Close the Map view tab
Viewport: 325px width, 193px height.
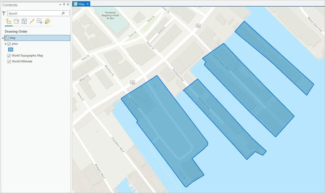click(x=88, y=4)
